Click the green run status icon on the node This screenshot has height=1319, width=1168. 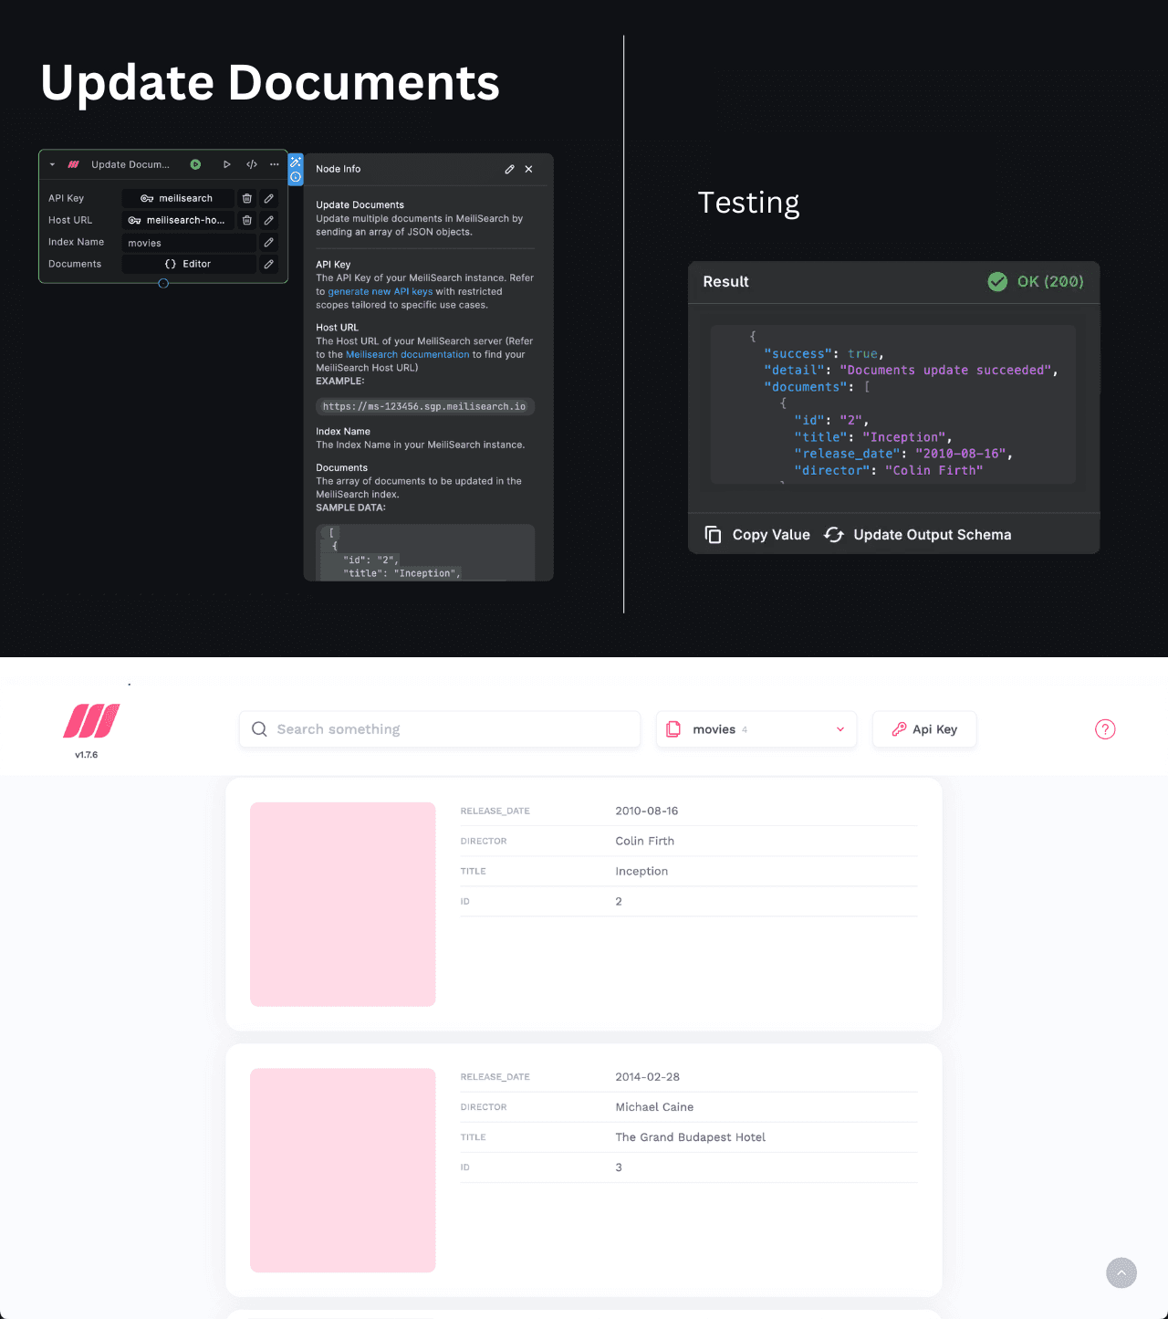(195, 165)
